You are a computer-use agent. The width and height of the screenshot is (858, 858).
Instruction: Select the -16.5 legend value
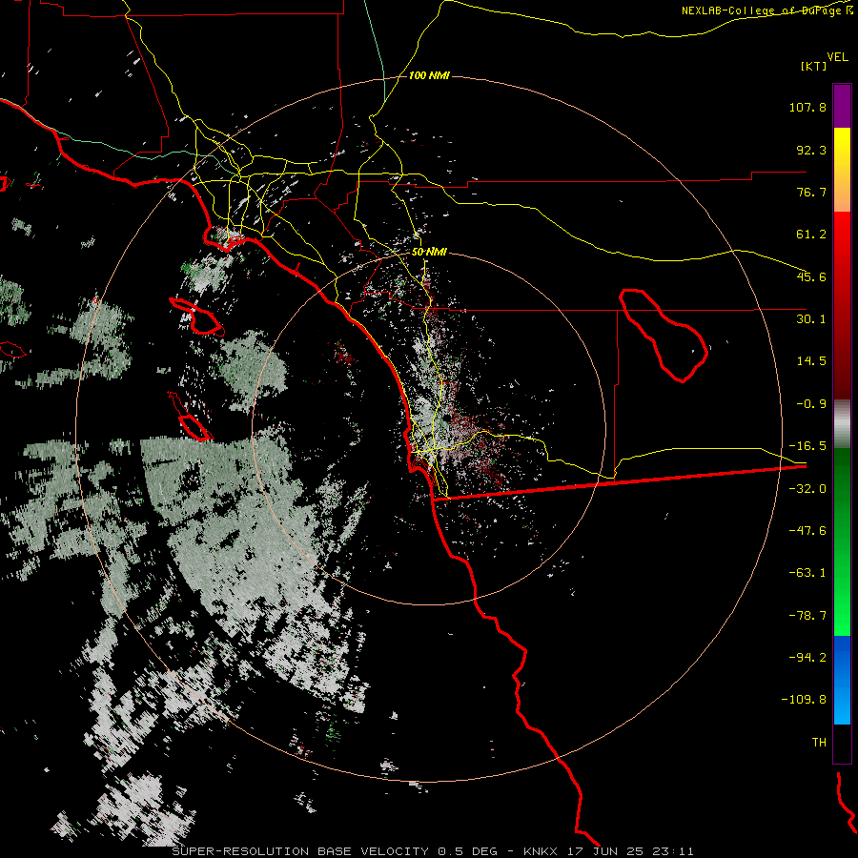807,446
